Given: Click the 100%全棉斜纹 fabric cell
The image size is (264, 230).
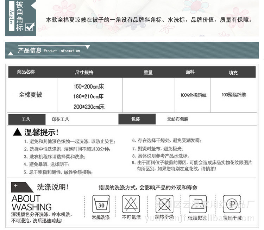Looking at the screenshot, I should click(193, 95).
